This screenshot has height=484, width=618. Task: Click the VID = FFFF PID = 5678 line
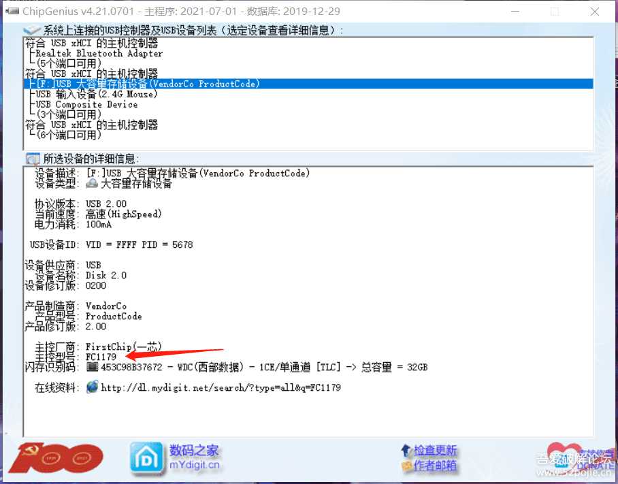coord(139,244)
